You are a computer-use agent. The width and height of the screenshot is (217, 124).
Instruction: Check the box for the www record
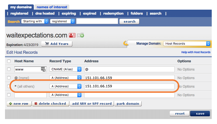[9, 69]
